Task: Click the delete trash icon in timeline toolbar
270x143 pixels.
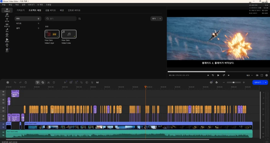Action: [x=26, y=82]
